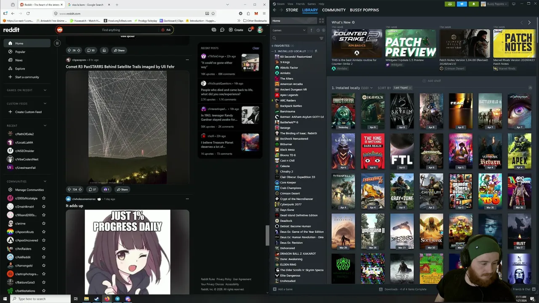This screenshot has width=539, height=303.
Task: Open comments on the 37-comment post
Action: click(92, 189)
